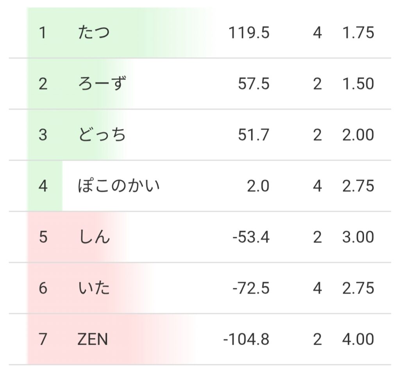Click ぽこのかい's score 2.0

click(x=258, y=186)
